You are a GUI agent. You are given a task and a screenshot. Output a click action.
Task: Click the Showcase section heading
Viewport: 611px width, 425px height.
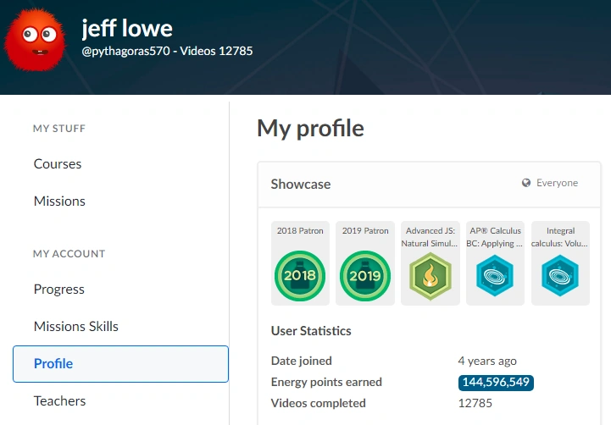tap(301, 184)
